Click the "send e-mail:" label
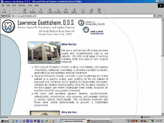 pos(97,31)
